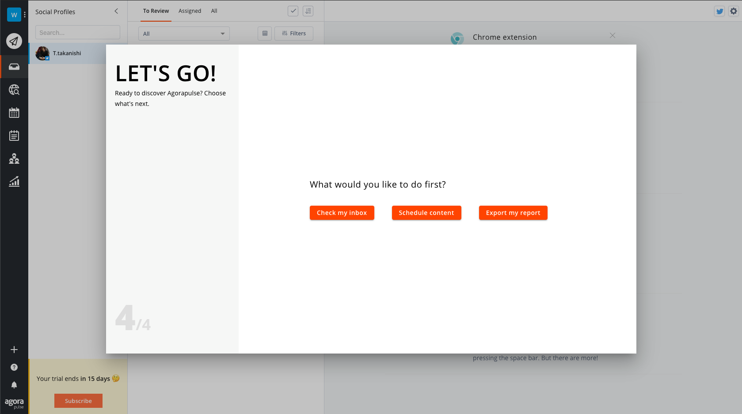Click the Schedule content button
Image resolution: width=742 pixels, height=414 pixels.
click(426, 213)
